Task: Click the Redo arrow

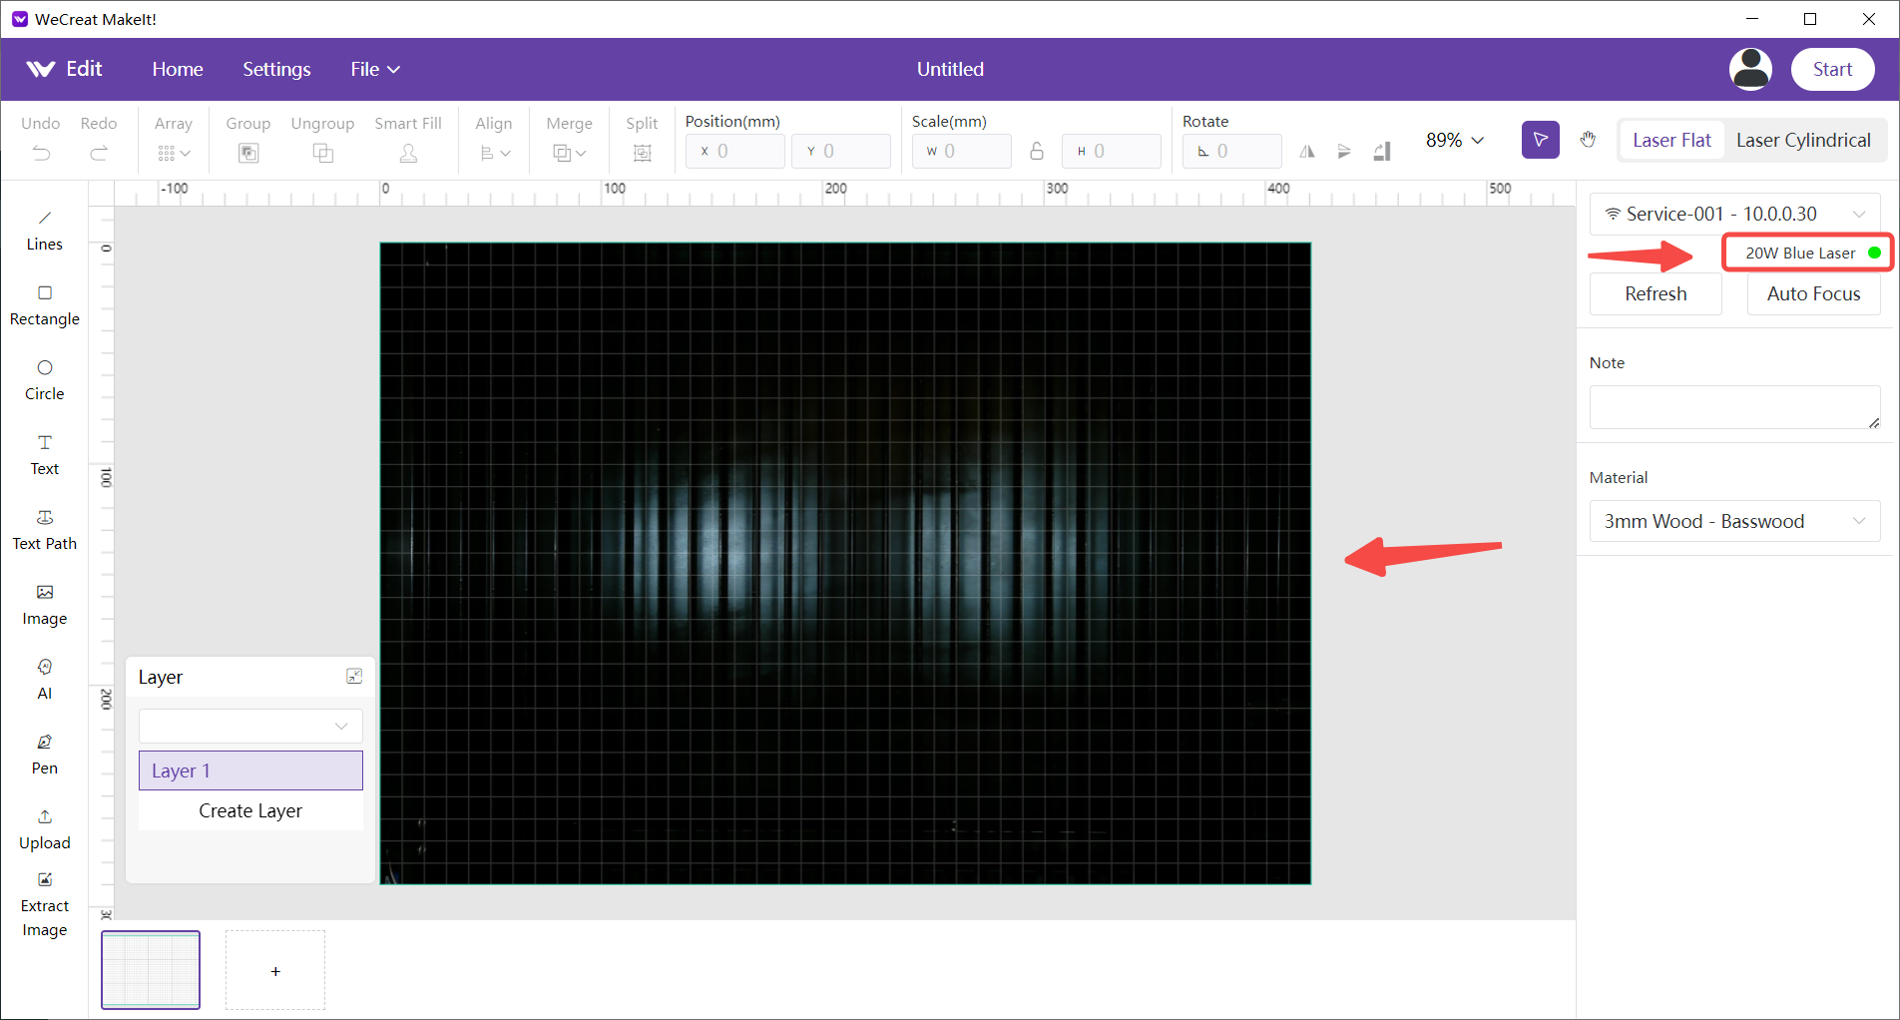Action: (x=99, y=153)
